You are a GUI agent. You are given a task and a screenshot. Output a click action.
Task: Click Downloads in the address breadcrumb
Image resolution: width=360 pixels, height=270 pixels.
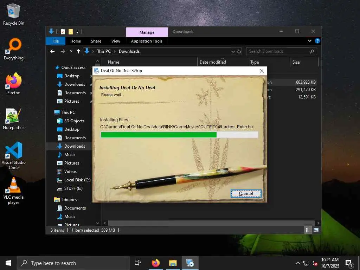tap(129, 51)
